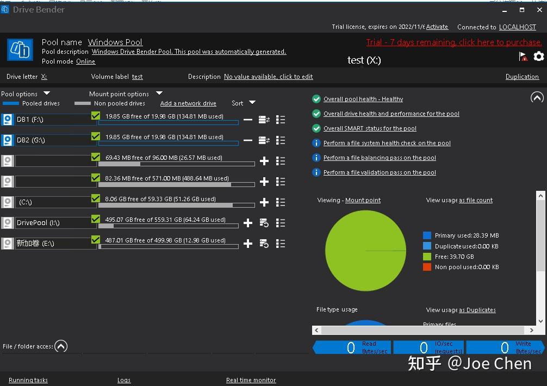Click the restore drive icon for 新加卷 (E:\)
The width and height of the screenshot is (547, 386).
click(264, 244)
